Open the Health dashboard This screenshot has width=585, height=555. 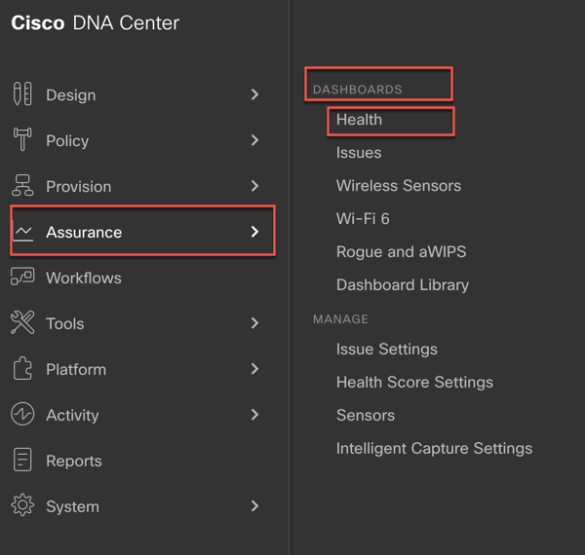(x=359, y=120)
